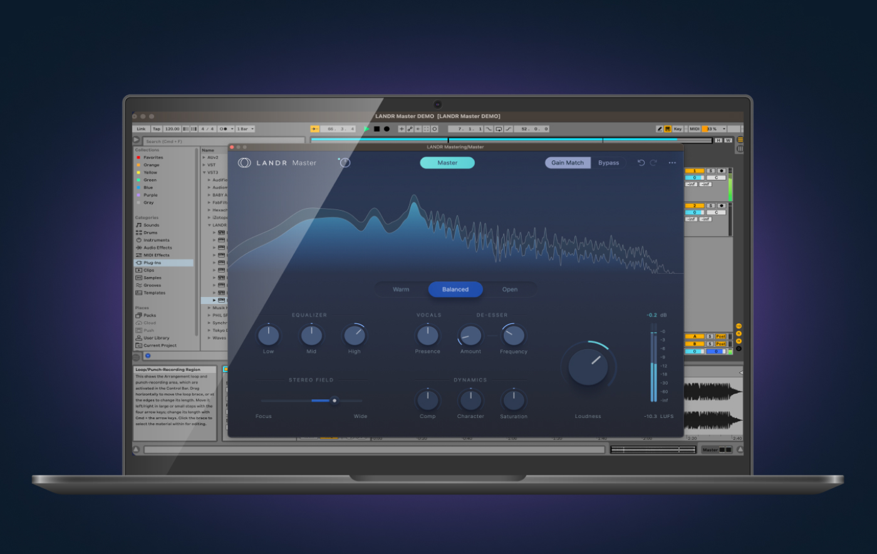Screen dimensions: 877x554
Task: Click the Loudness knob
Action: click(x=588, y=367)
